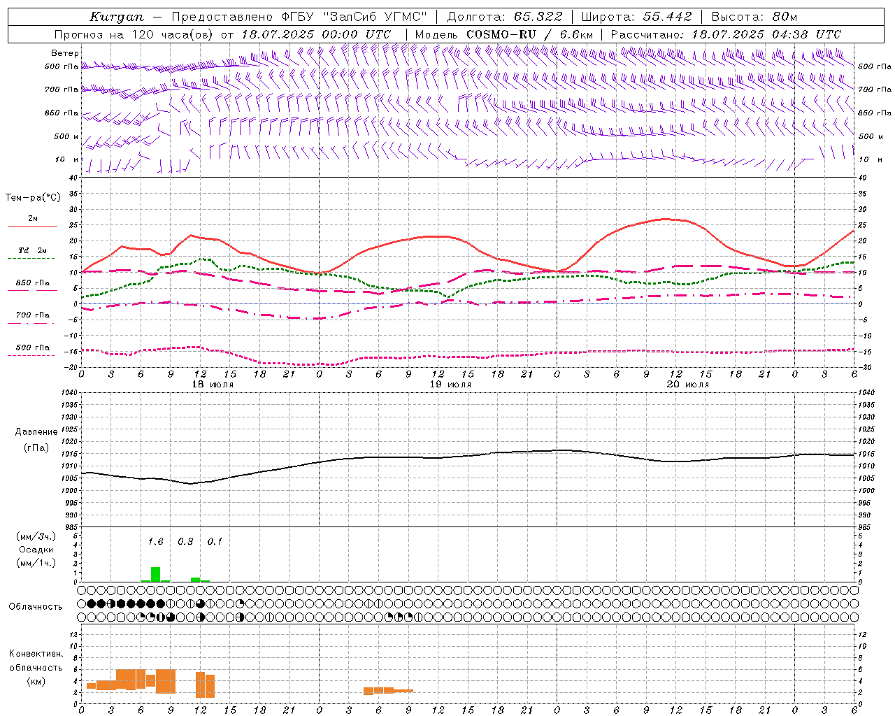
Task: Click the station name Kurgan in the header
Action: click(x=117, y=17)
